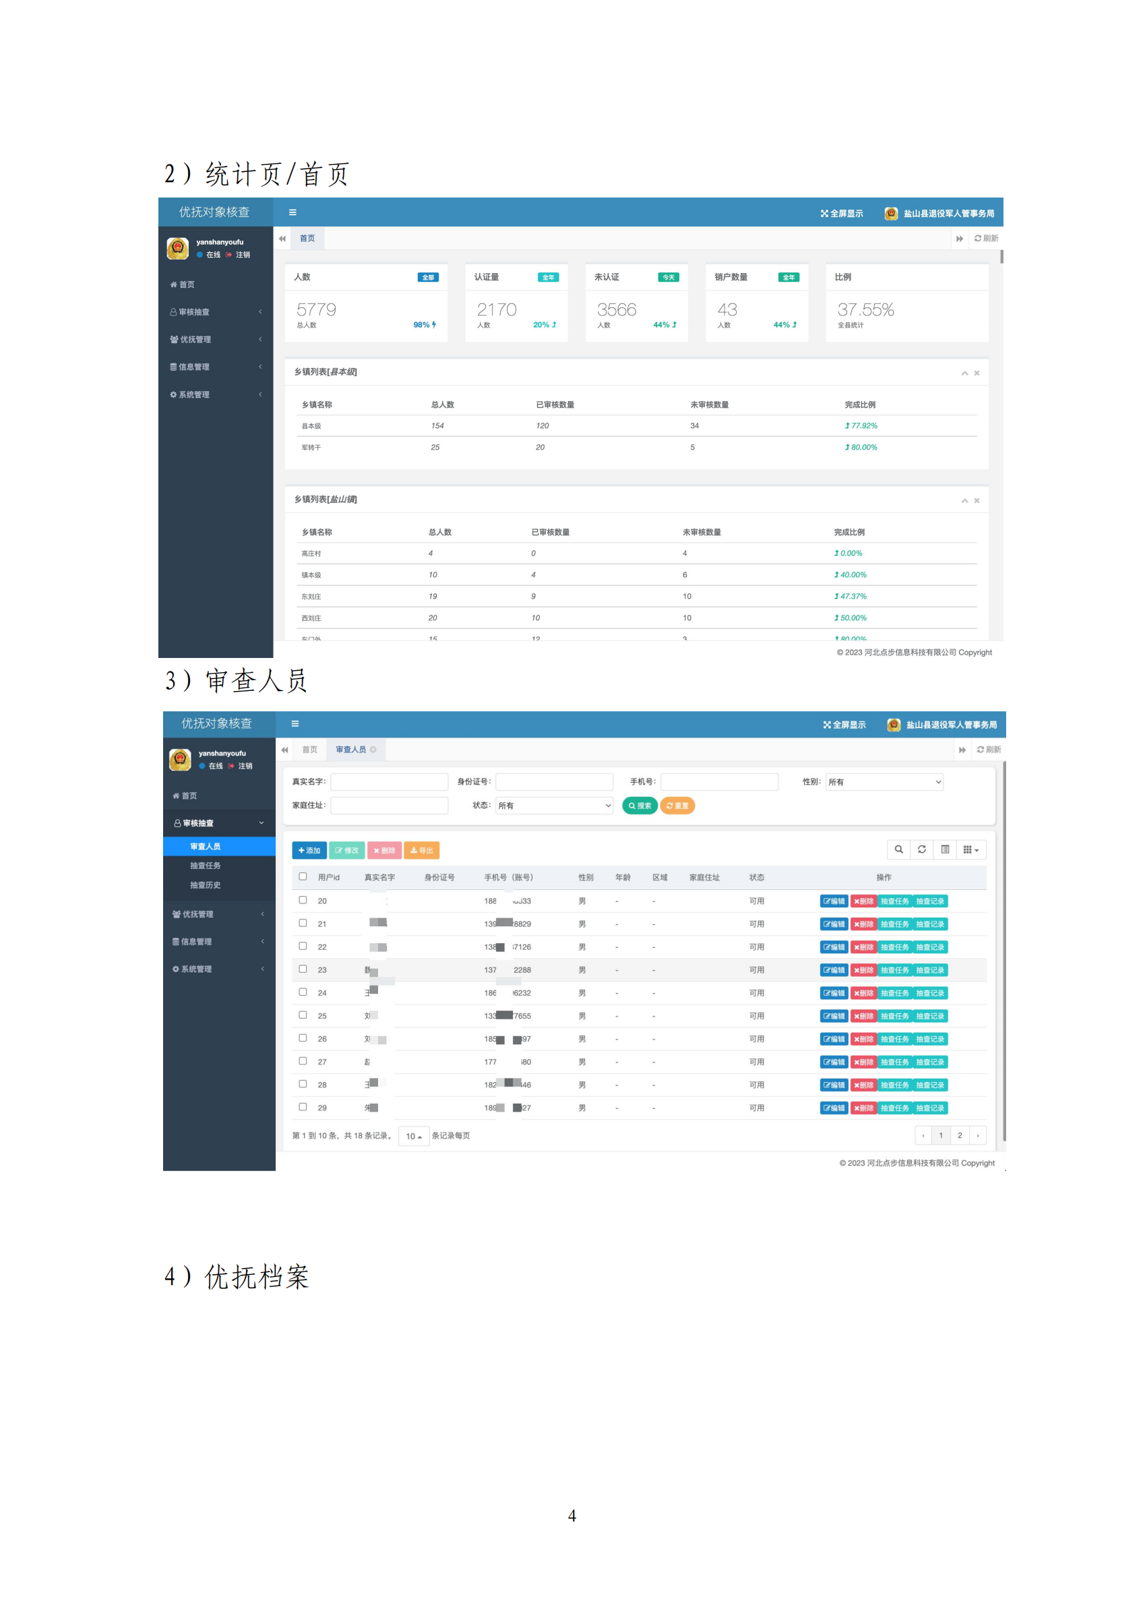
Task: Toggle the table card view icon
Action: click(945, 849)
